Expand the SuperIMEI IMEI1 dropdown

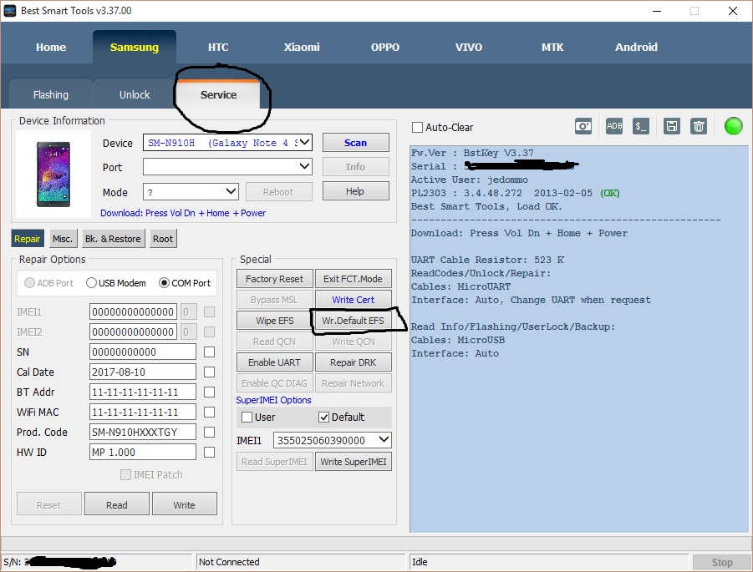click(384, 439)
